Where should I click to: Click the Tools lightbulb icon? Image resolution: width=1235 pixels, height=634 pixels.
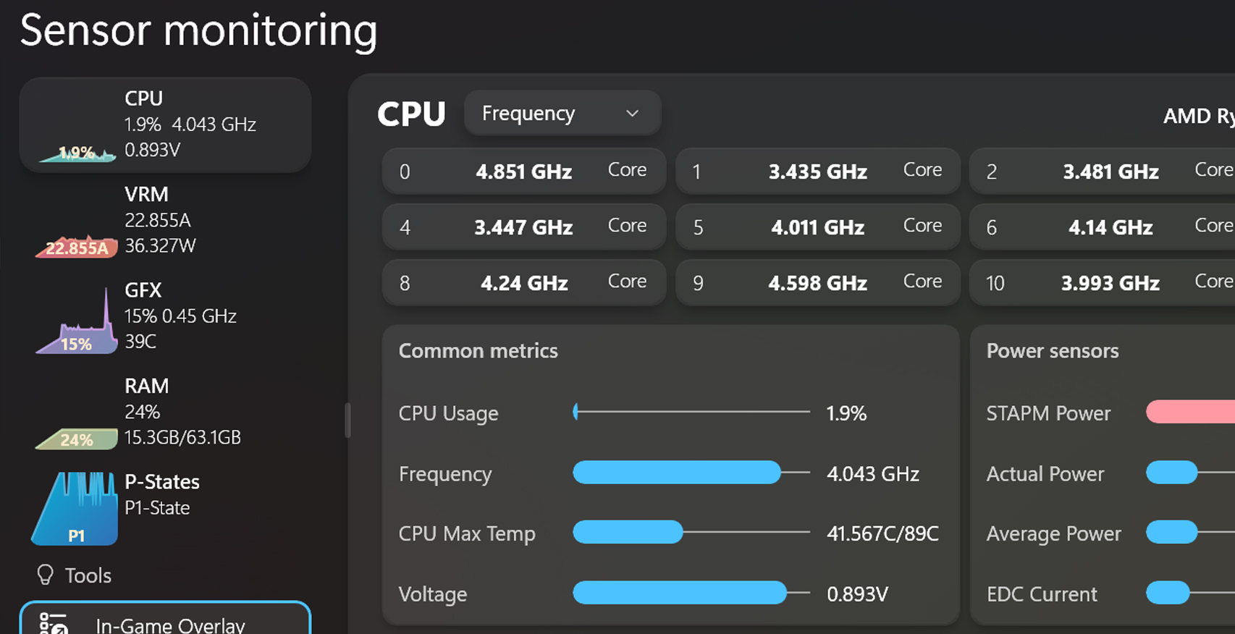point(45,575)
